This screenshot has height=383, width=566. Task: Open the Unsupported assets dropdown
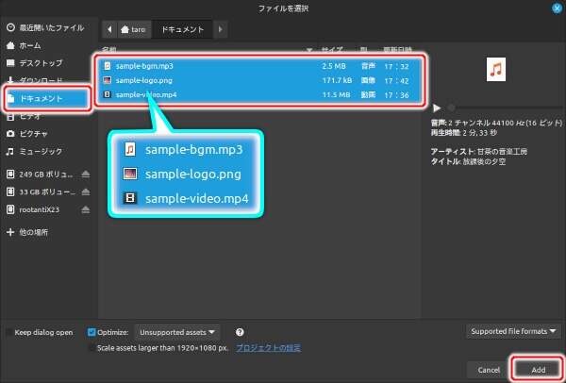click(x=177, y=332)
